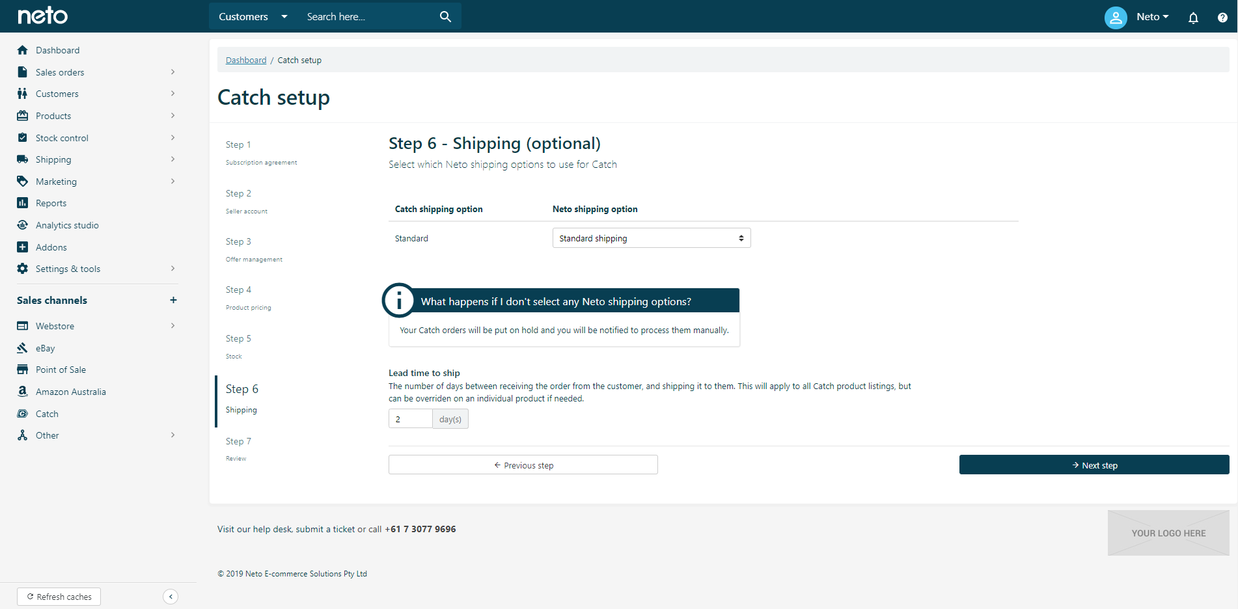Open Amazon Australia channel
This screenshot has height=609, width=1238.
click(x=70, y=392)
